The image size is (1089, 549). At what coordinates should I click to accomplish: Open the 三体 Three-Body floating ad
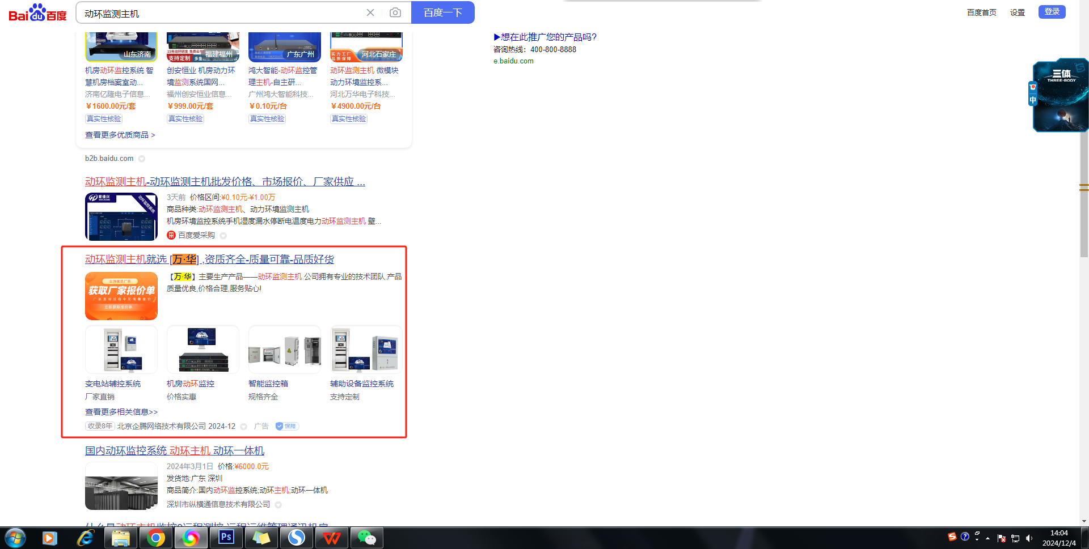[1060, 95]
